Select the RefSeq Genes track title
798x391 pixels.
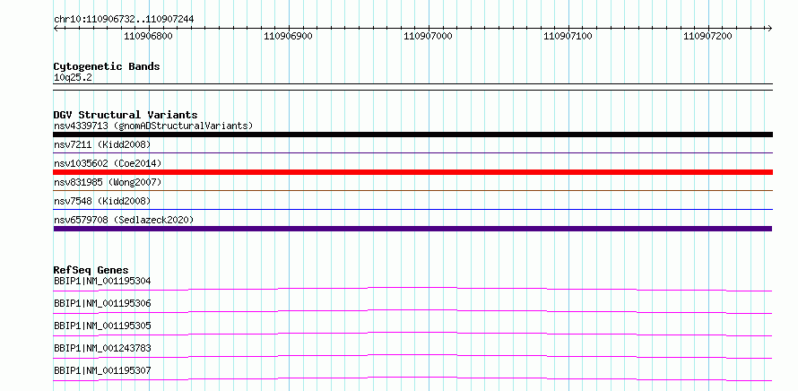[91, 270]
